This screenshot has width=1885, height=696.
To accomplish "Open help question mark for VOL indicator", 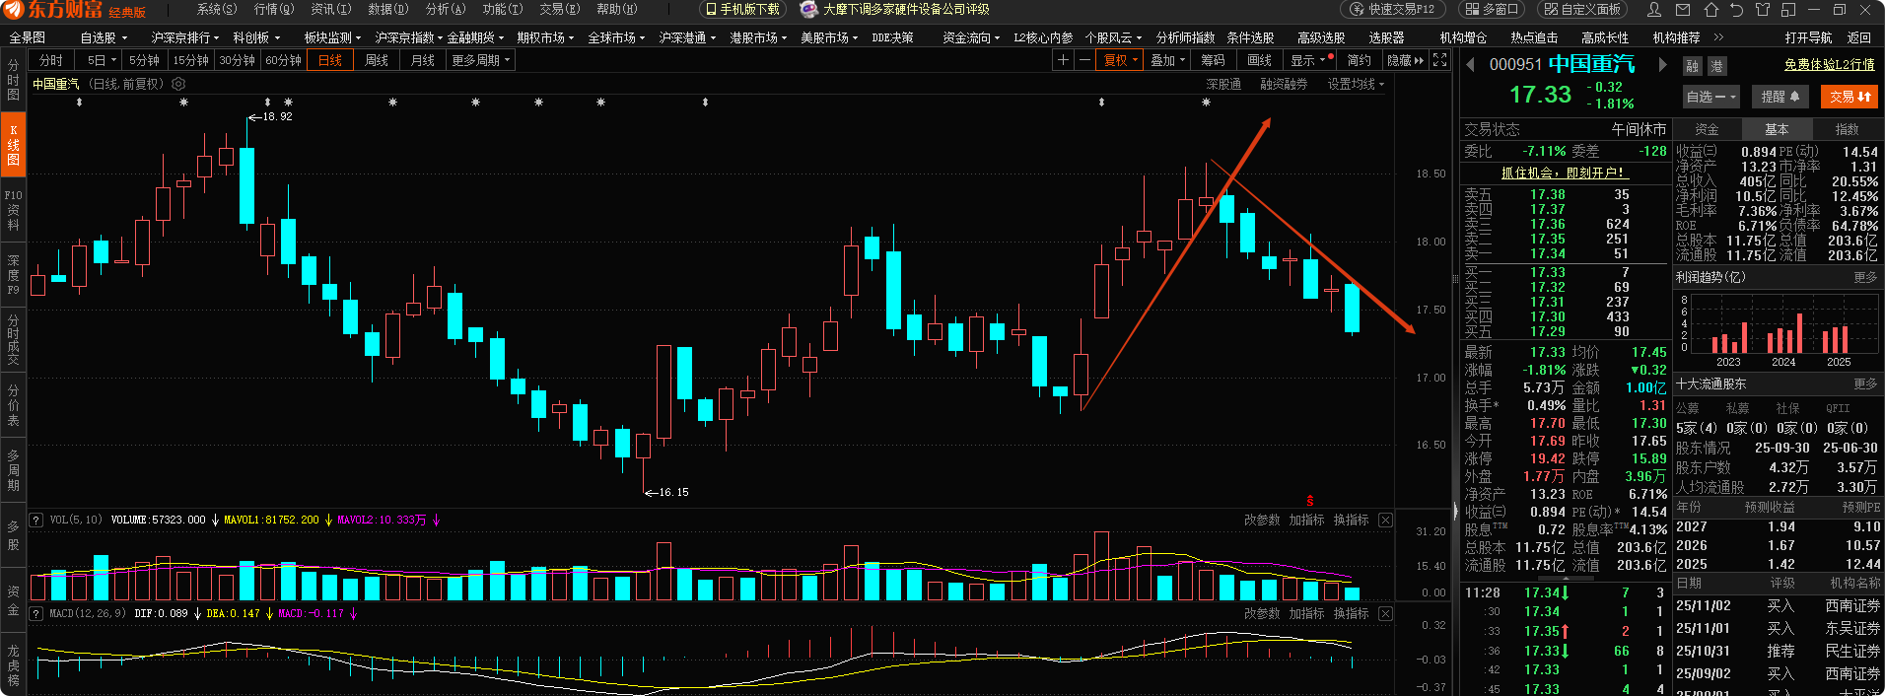I will (35, 520).
